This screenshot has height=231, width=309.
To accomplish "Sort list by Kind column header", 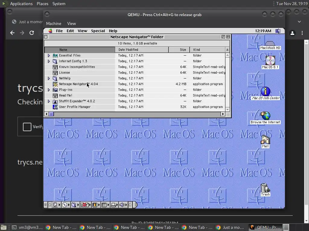I will pyautogui.click(x=208, y=50).
